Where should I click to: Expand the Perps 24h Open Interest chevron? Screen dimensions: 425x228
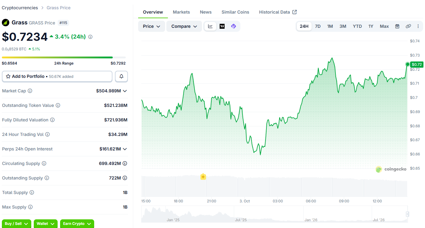pos(125,149)
